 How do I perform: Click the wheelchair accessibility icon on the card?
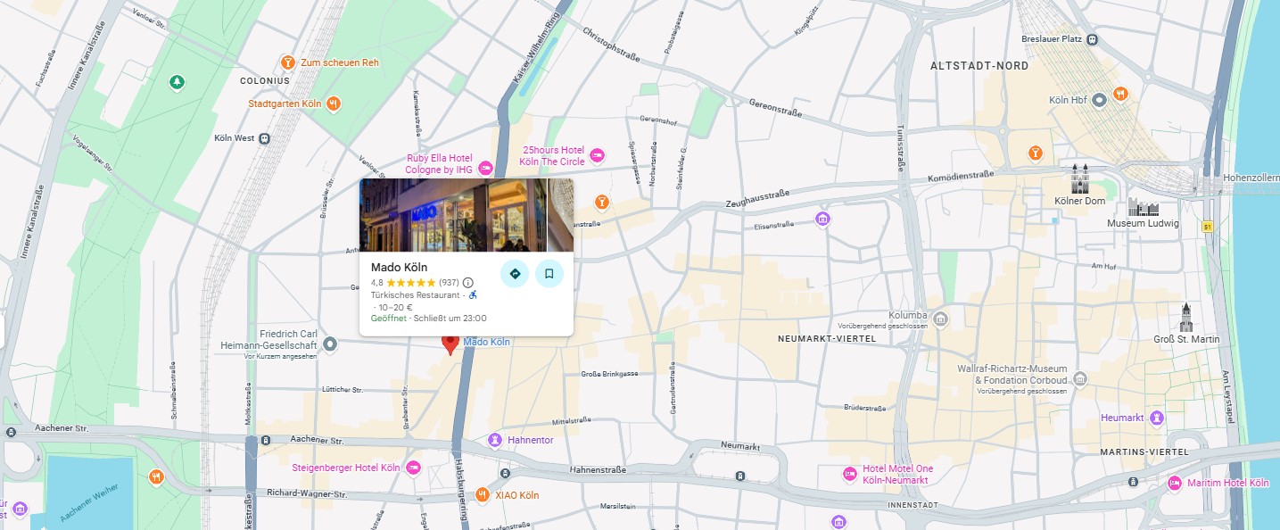pyautogui.click(x=473, y=294)
